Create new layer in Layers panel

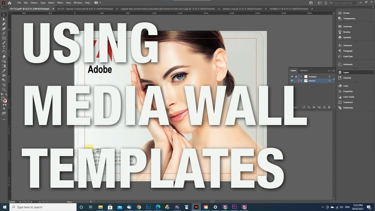(x=324, y=107)
